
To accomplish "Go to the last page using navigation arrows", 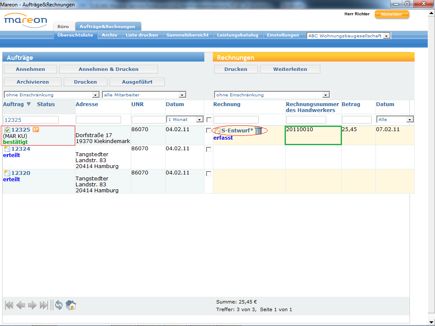I will [x=44, y=305].
